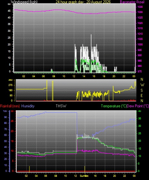Click the 45 windspeed scale value
The height and width of the screenshot is (180, 149).
(x=9, y=11)
